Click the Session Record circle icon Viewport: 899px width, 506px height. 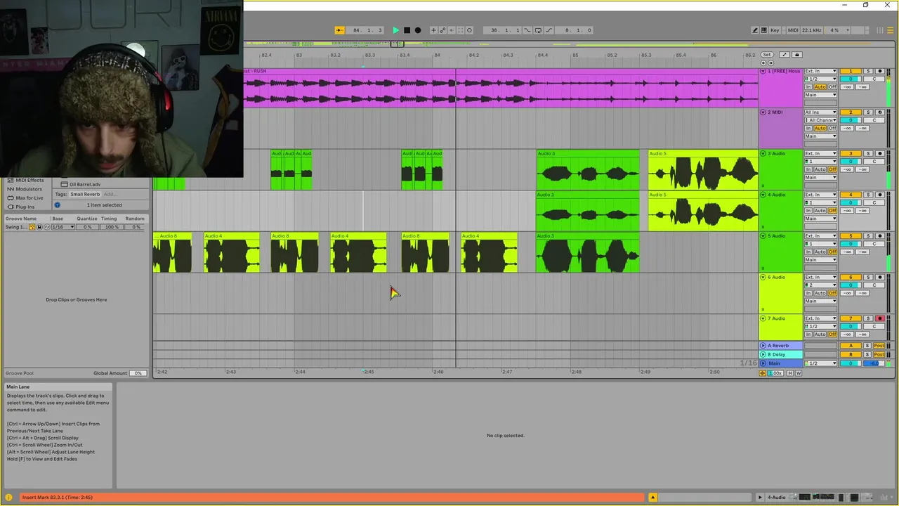pyautogui.click(x=469, y=30)
